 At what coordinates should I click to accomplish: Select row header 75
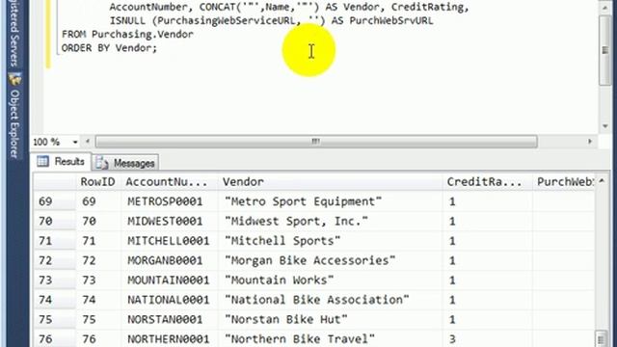(x=55, y=319)
